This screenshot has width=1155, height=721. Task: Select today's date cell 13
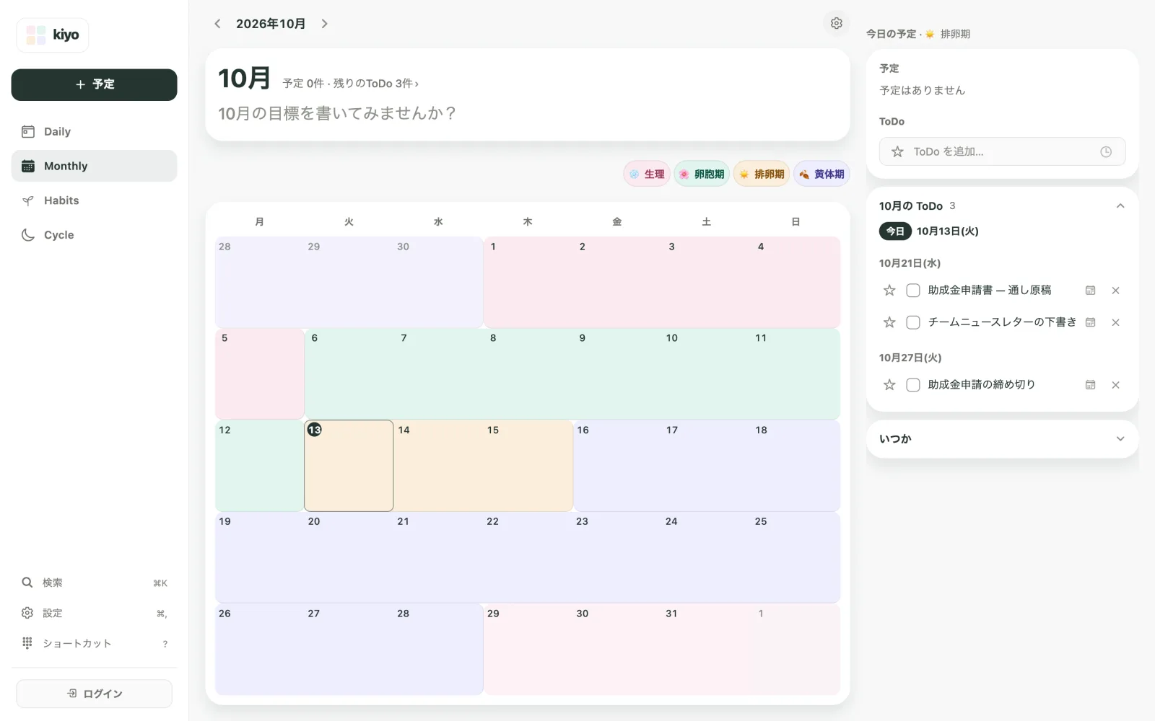[349, 466]
